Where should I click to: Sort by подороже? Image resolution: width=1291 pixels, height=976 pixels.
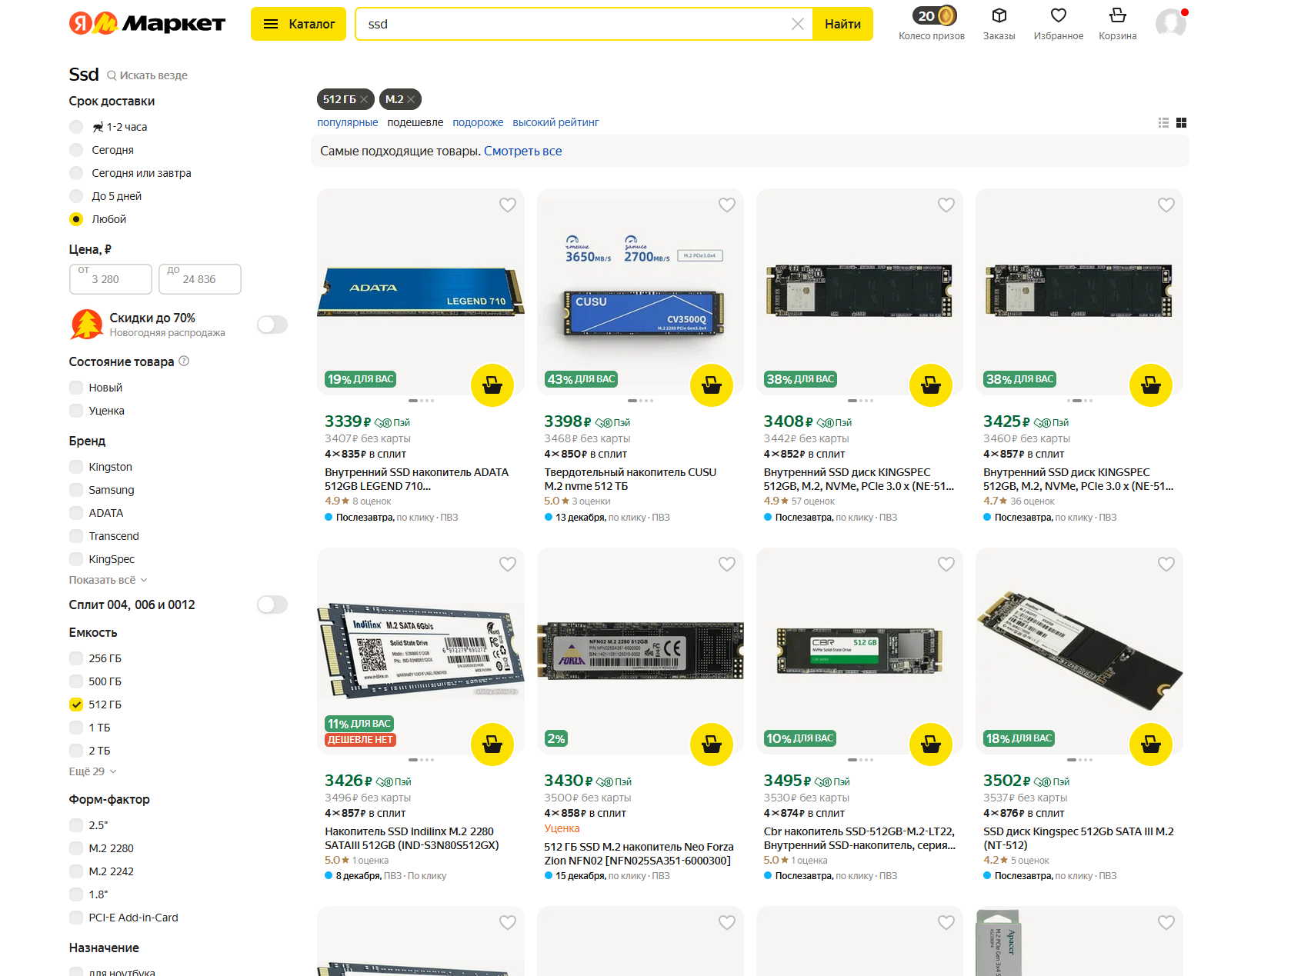tap(478, 122)
